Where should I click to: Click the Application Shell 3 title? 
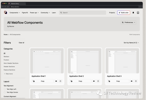(x=114, y=76)
